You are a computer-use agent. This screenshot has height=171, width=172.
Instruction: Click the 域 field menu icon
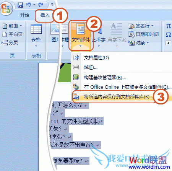[x=76, y=67]
